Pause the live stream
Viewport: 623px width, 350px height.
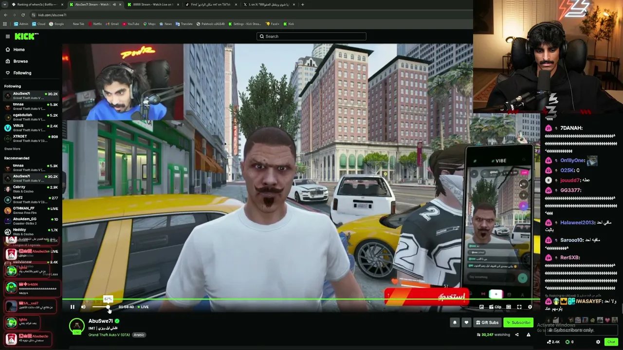click(x=73, y=307)
